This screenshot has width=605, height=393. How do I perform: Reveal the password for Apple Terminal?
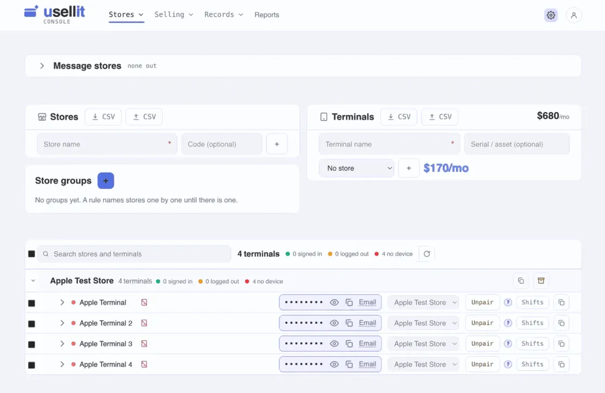click(x=334, y=302)
